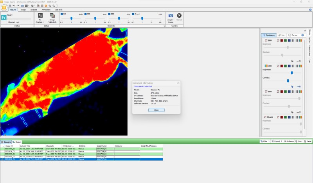
Task: Click the Paste button in table toolbar
Action: tap(308, 141)
